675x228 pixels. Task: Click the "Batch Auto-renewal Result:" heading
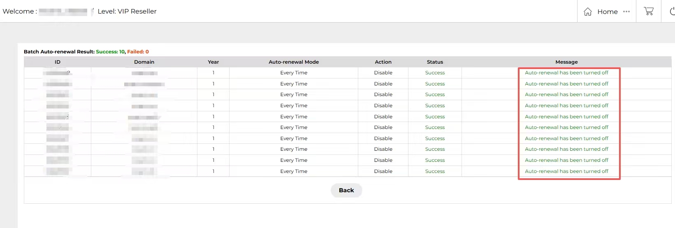59,52
